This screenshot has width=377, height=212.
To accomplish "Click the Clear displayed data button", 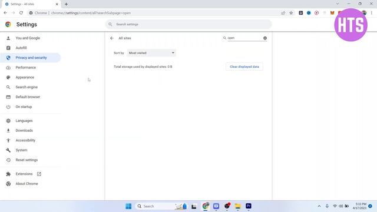I will tap(244, 67).
